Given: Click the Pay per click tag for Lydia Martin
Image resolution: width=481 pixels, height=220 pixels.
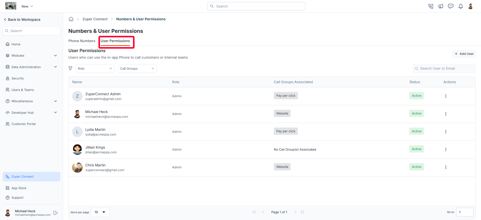Looking at the screenshot, I should pos(286,131).
